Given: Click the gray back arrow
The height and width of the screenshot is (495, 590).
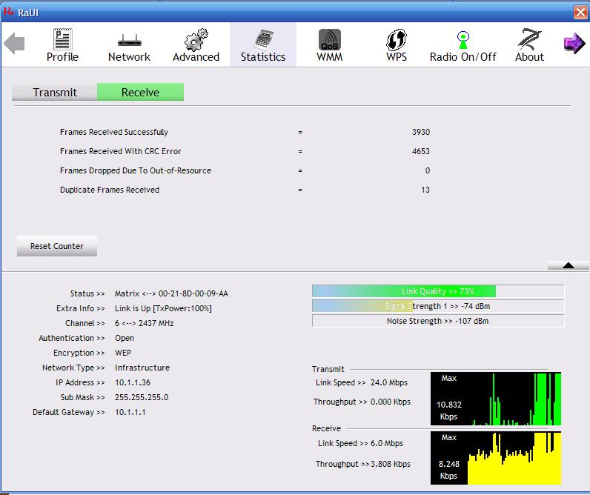Looking at the screenshot, I should [15, 44].
